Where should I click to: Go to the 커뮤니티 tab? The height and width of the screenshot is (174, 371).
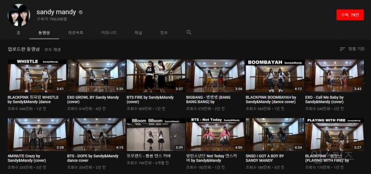(109, 33)
